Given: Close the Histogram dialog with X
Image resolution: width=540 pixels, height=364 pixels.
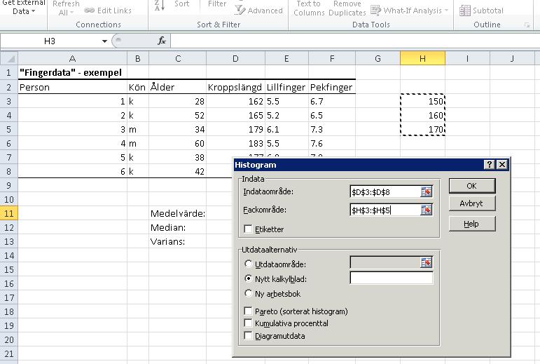Looking at the screenshot, I should 502,165.
